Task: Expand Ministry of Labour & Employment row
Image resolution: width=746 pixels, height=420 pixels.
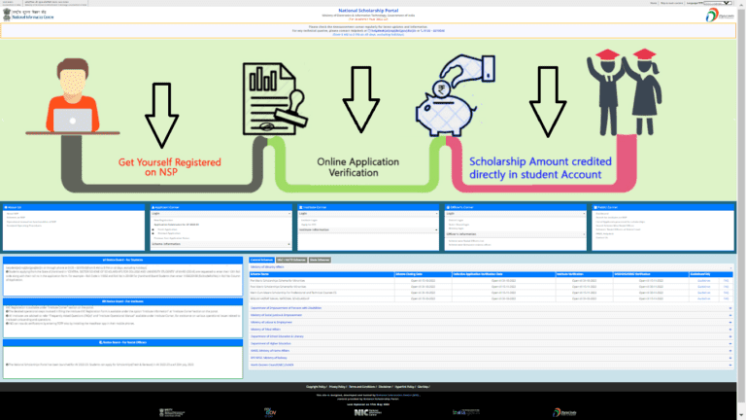Action: tap(491, 323)
